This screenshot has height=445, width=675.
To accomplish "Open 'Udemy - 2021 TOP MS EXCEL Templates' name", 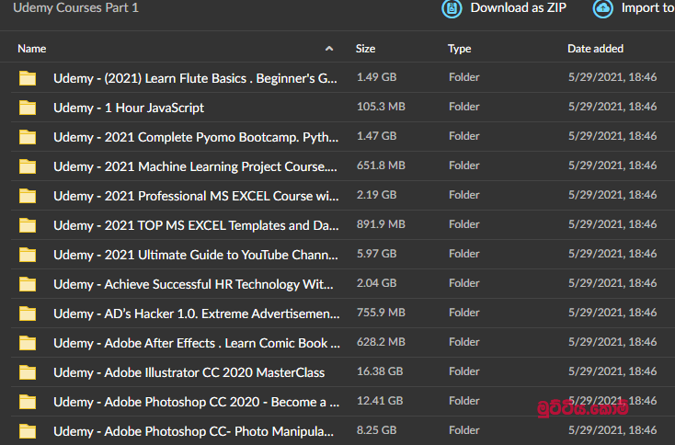I will (196, 225).
